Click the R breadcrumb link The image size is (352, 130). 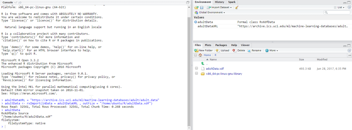[215, 55]
